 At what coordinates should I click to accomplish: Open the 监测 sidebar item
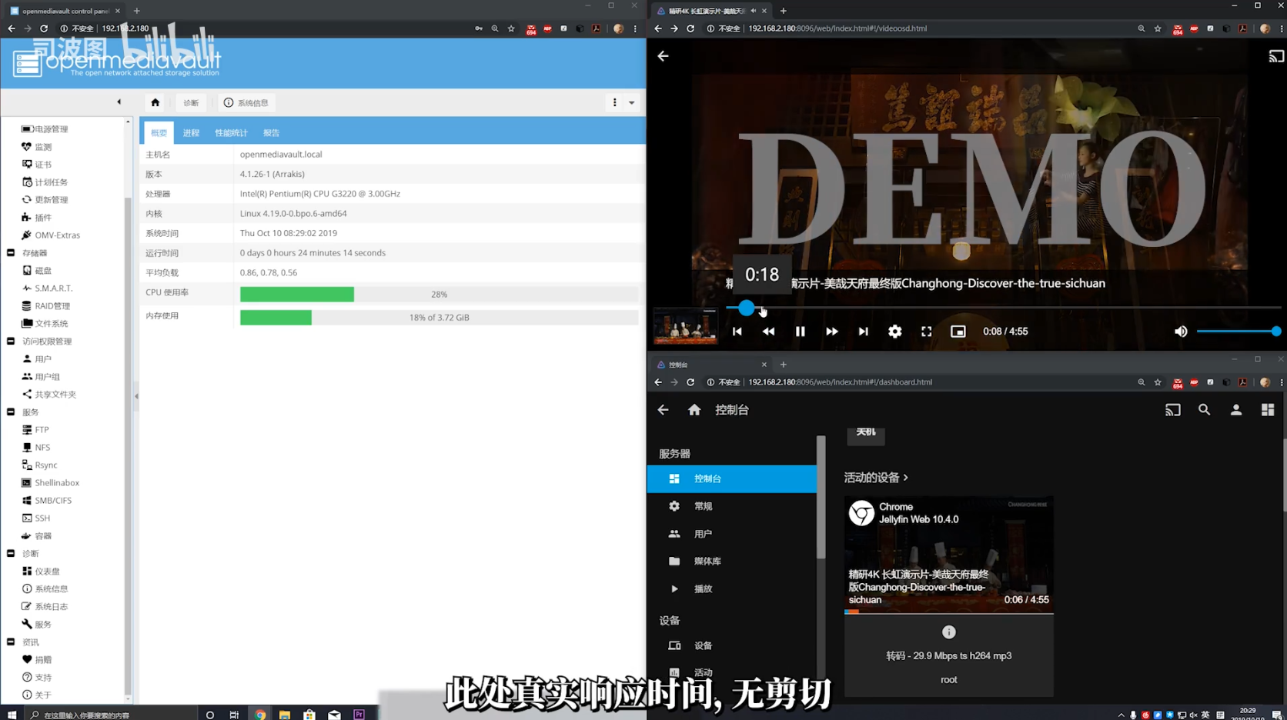click(x=37, y=147)
